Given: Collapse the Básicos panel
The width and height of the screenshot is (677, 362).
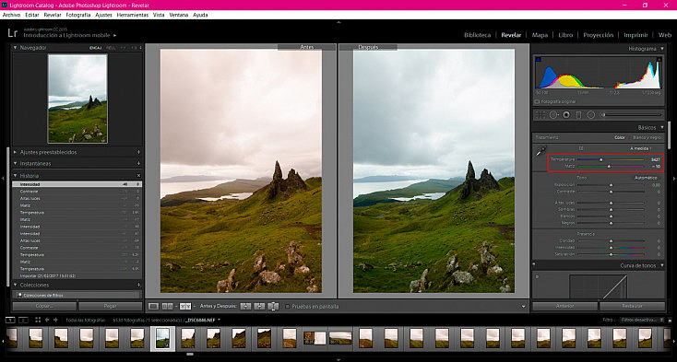Looking at the screenshot, I should click(661, 127).
